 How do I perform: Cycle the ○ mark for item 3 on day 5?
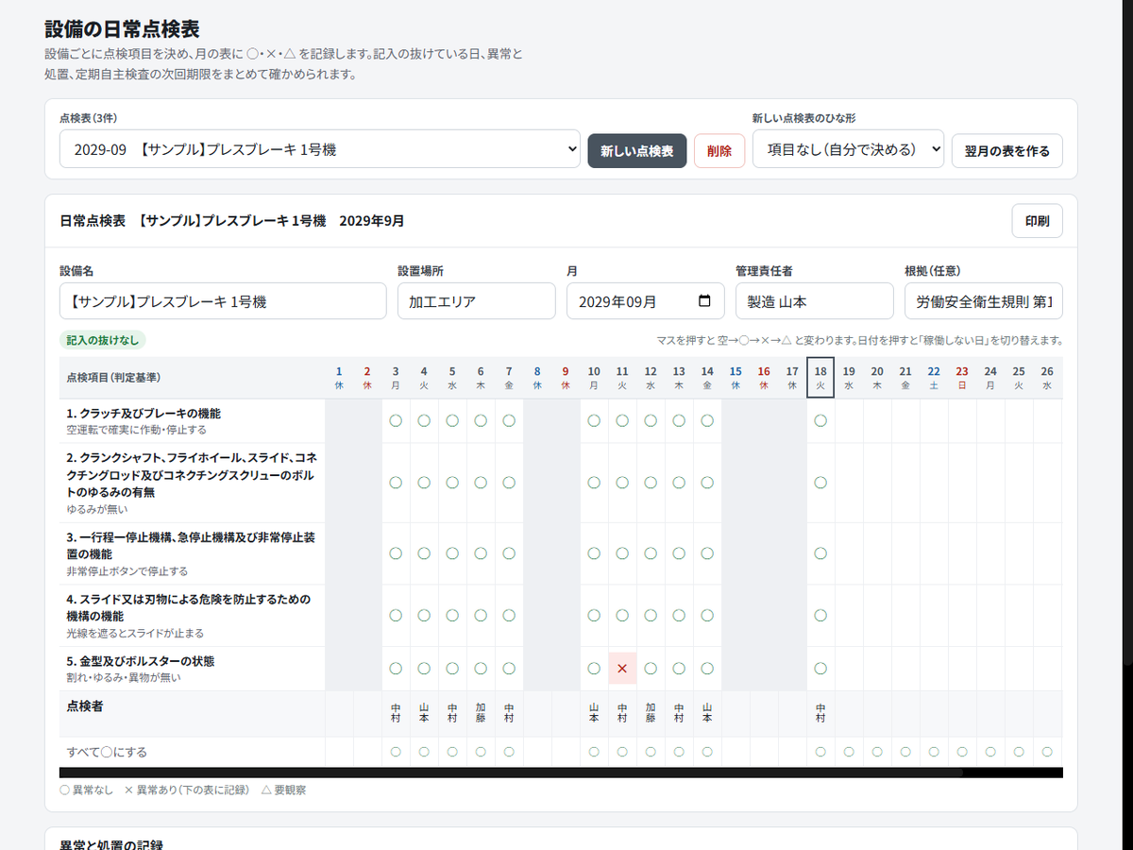click(452, 553)
